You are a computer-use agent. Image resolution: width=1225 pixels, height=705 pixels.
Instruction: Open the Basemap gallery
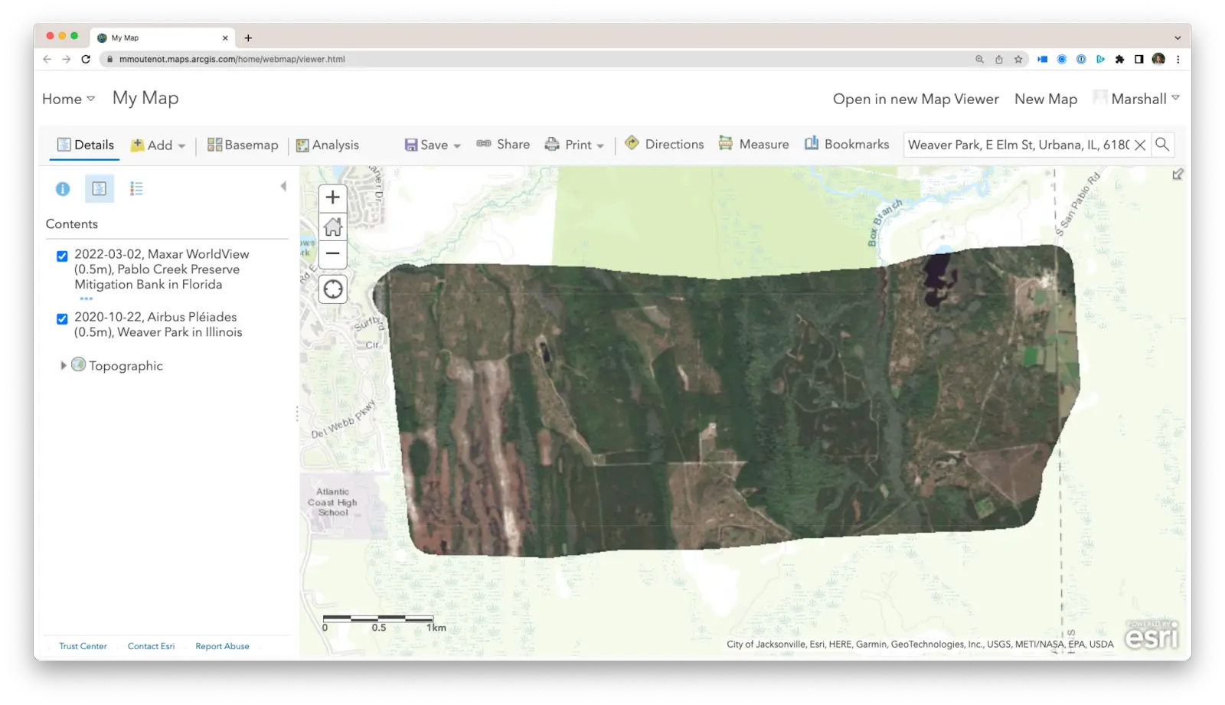(x=243, y=145)
